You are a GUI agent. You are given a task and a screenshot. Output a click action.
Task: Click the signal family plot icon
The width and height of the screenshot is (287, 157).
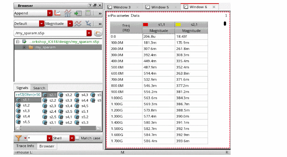click(68, 13)
